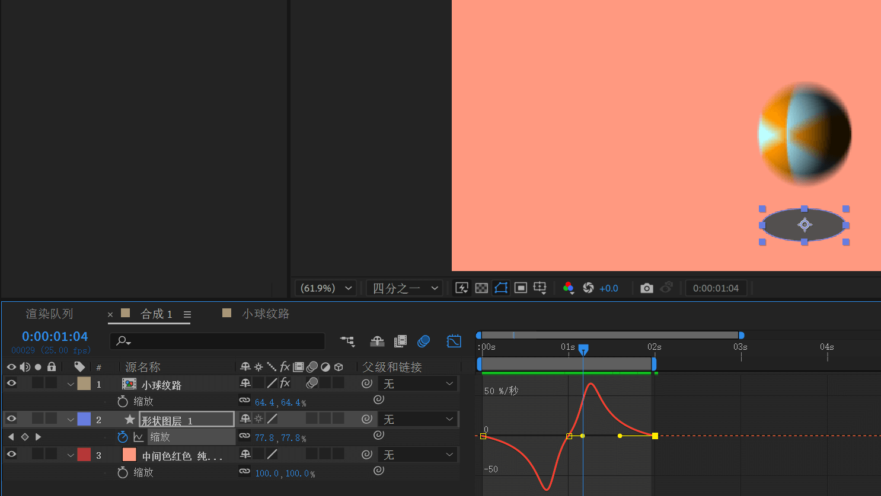Toggle mask and shape path visibility
881x496 pixels.
501,288
